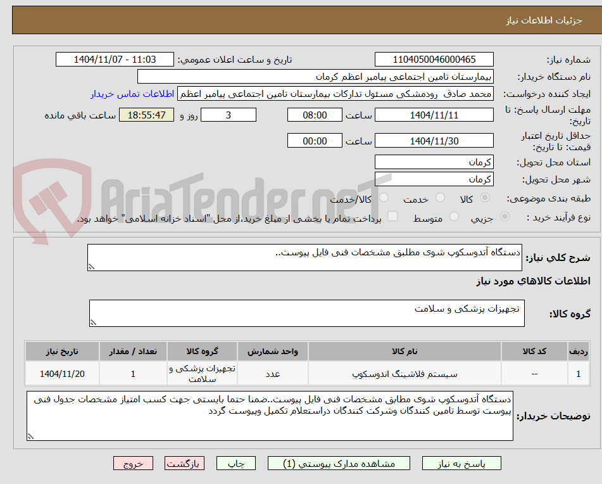
Task: Open مشاهده مدارک پیوستی (1) button
Action: [339, 463]
